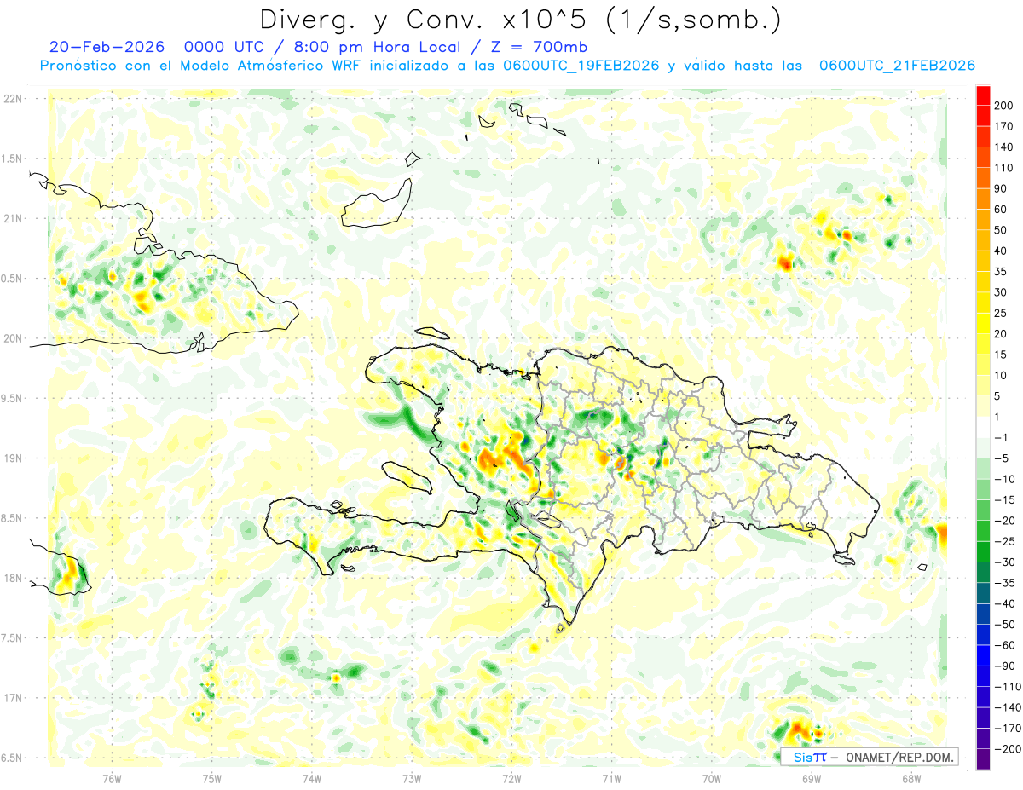Click the orange swatch between 50 and 60
1023x790 pixels.
(x=984, y=219)
